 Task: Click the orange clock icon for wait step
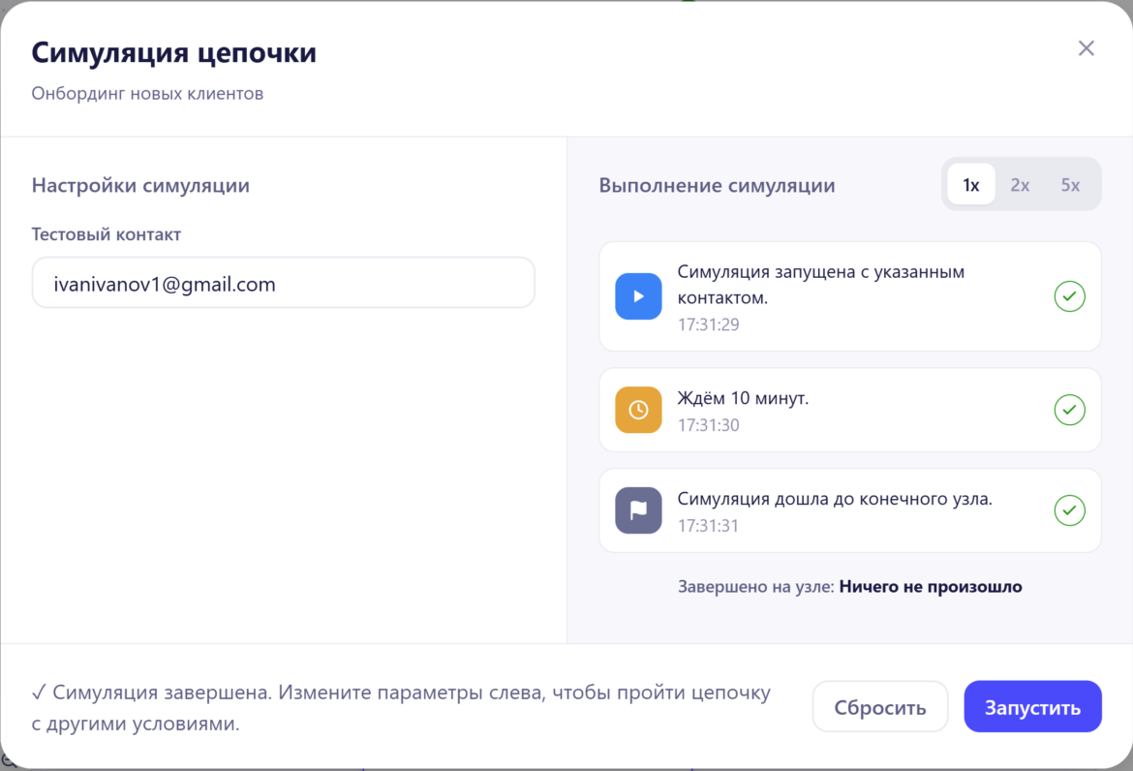638,410
